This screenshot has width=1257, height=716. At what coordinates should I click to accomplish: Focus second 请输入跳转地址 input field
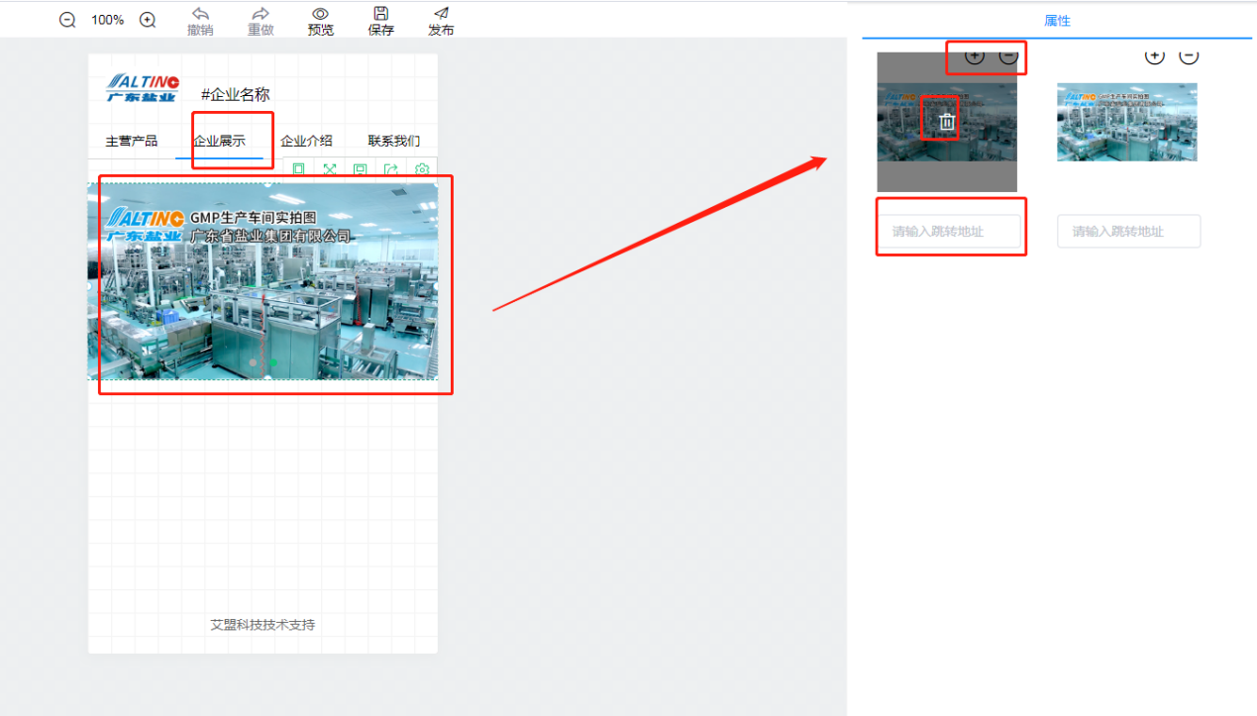point(1129,231)
